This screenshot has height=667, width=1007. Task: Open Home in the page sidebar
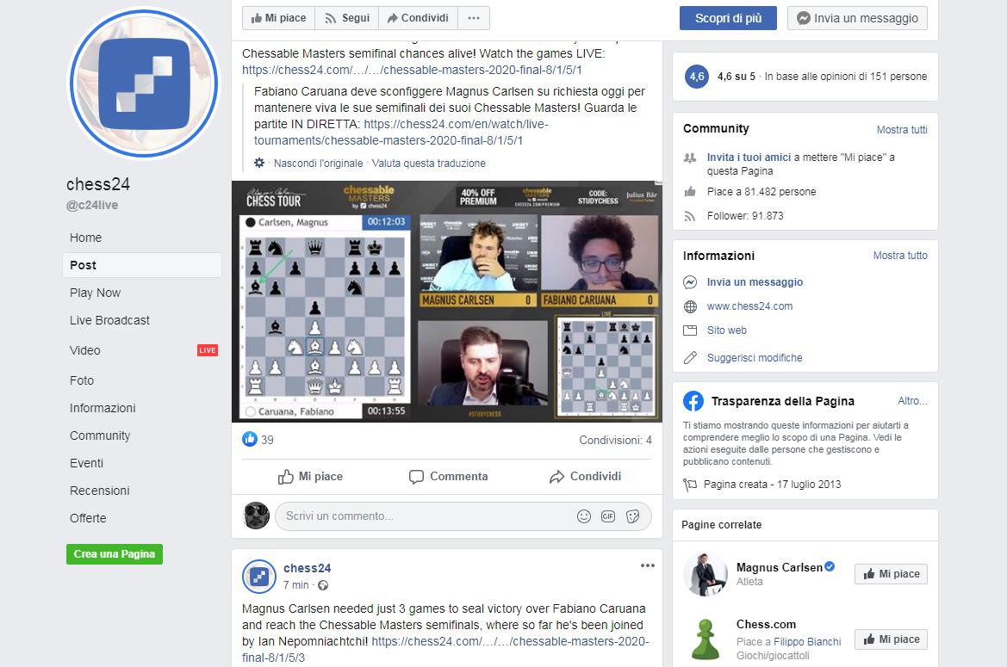coord(85,238)
